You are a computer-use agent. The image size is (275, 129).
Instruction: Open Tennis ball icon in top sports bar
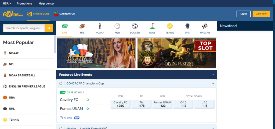click(x=170, y=26)
